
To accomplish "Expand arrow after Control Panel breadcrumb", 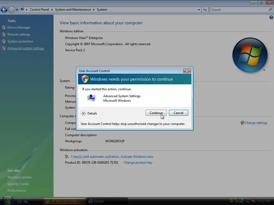I will tap(52, 10).
